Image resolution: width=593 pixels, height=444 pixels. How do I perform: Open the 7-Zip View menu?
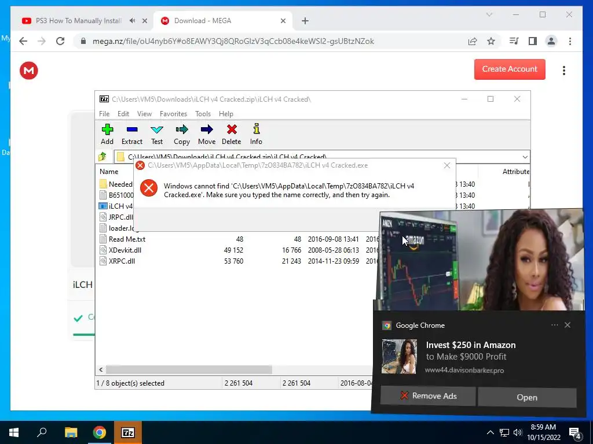pyautogui.click(x=144, y=114)
